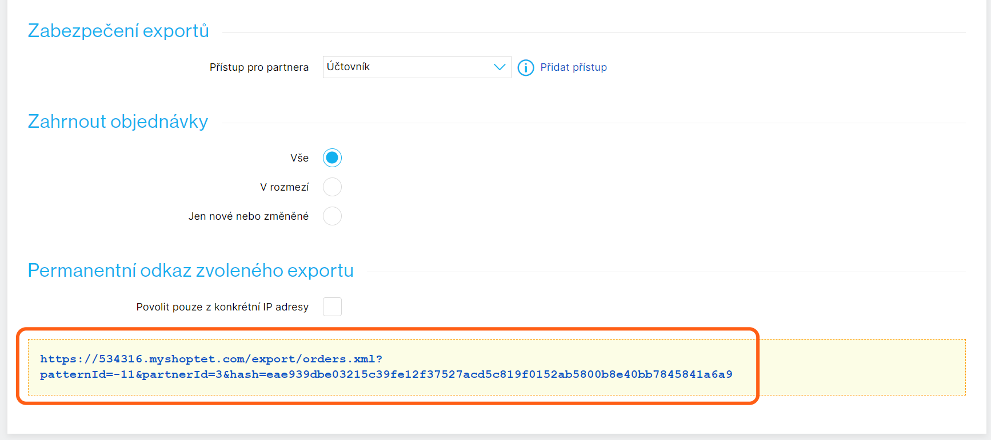Select the 'V rozmezí' radio button

pos(332,187)
